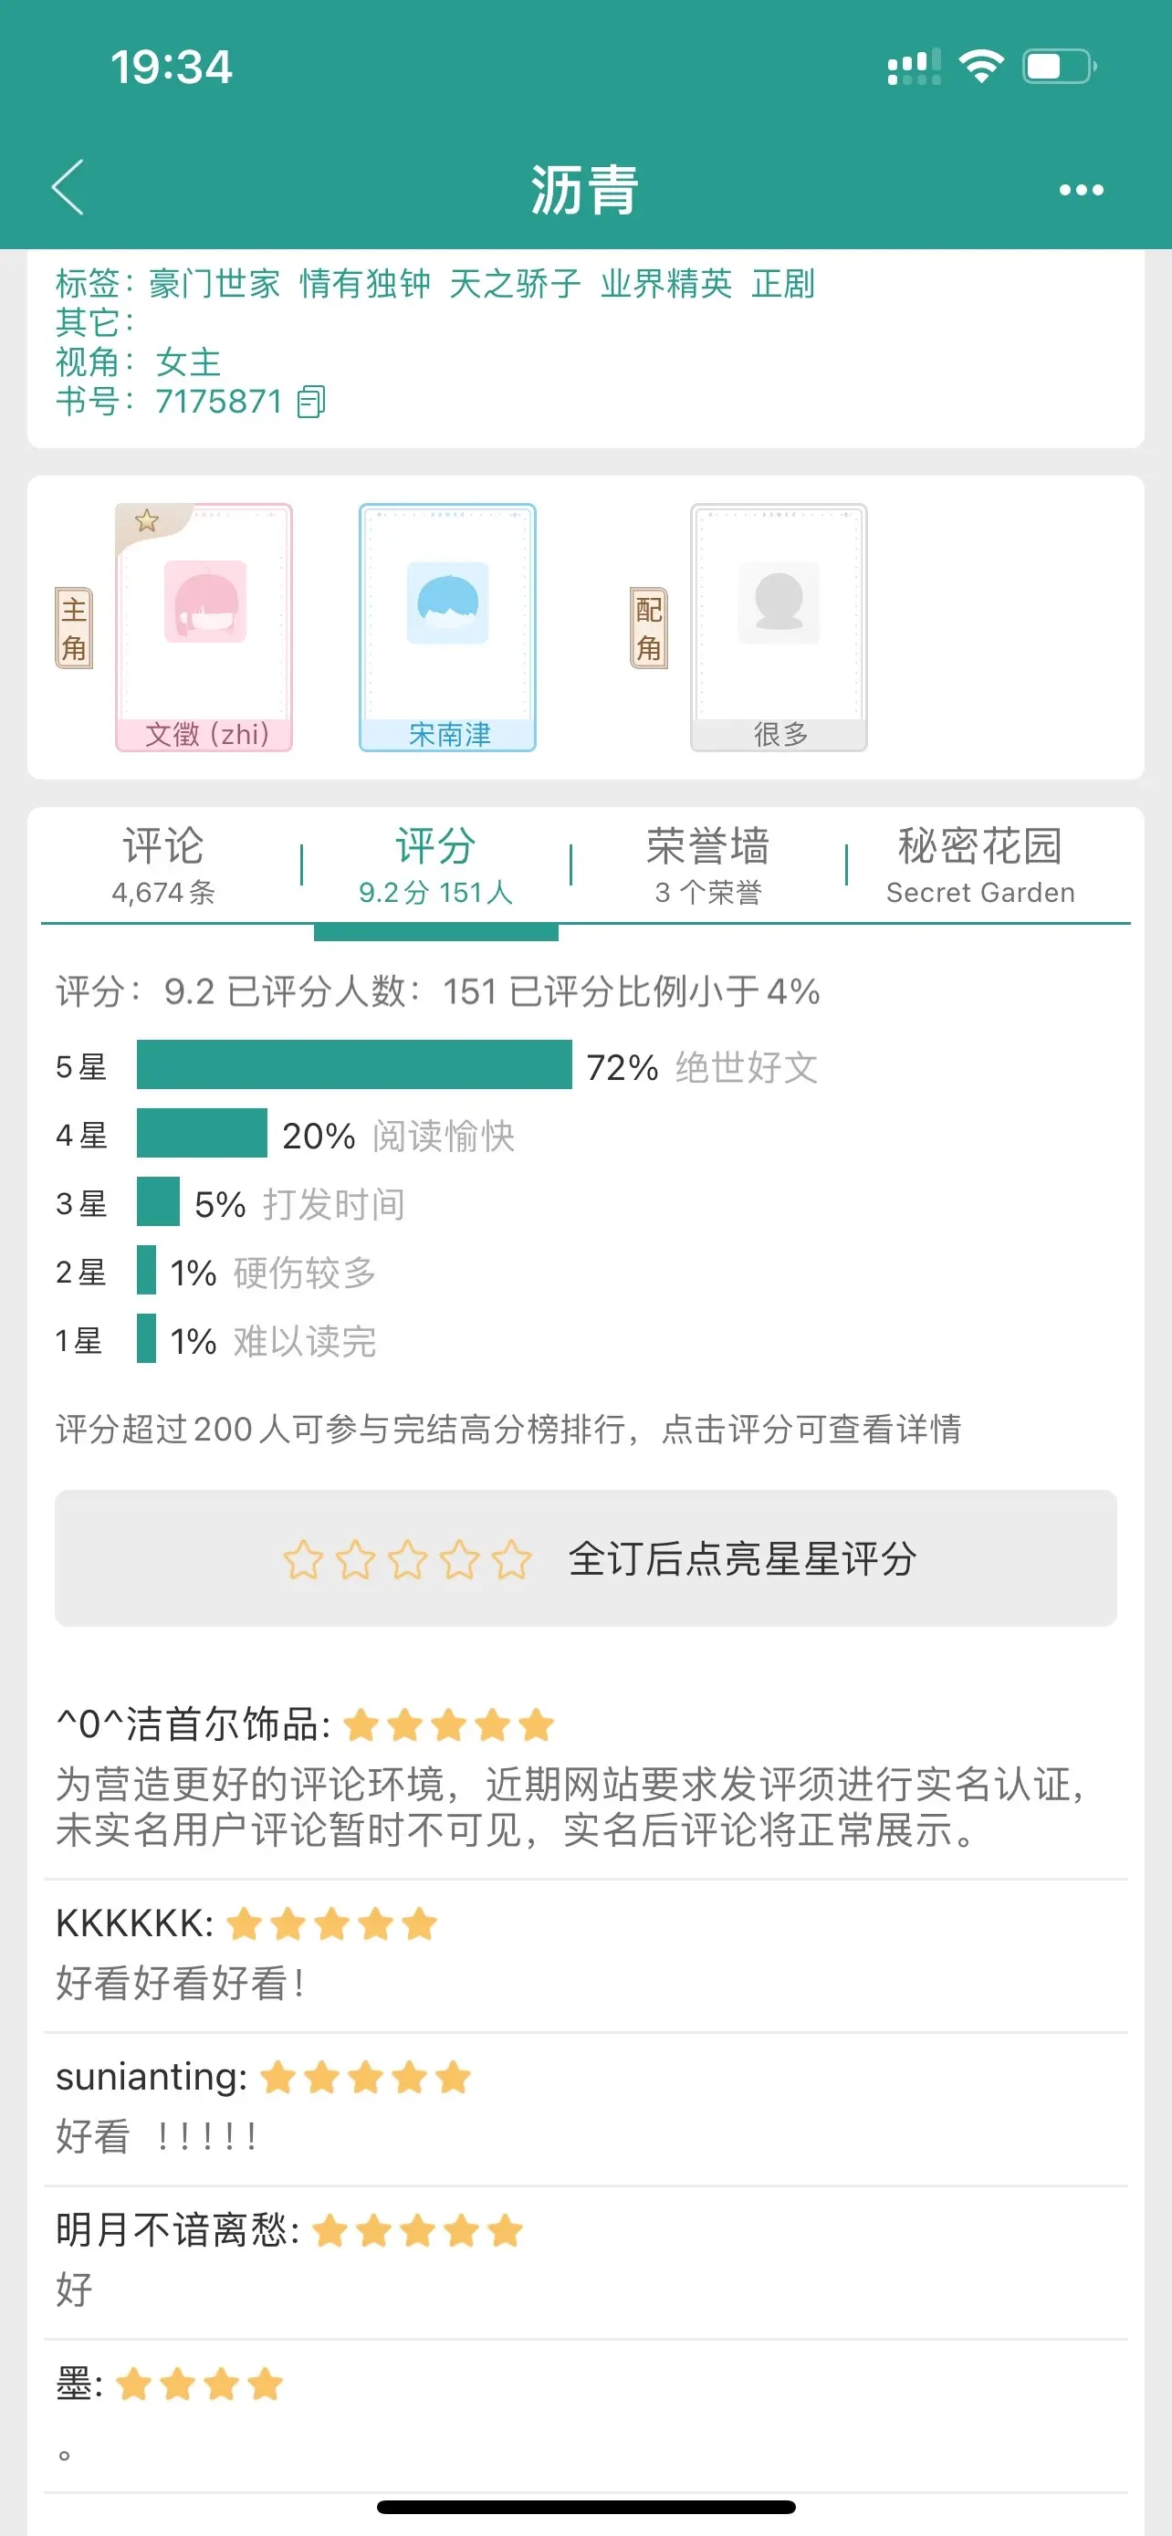The height and width of the screenshot is (2536, 1172).
Task: Select the 豪门世家 tag
Action: click(x=215, y=284)
